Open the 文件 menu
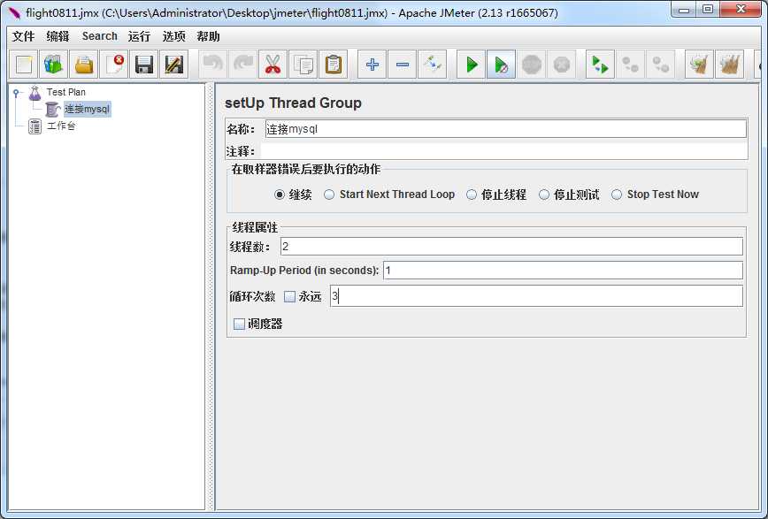The width and height of the screenshot is (768, 519). [24, 36]
